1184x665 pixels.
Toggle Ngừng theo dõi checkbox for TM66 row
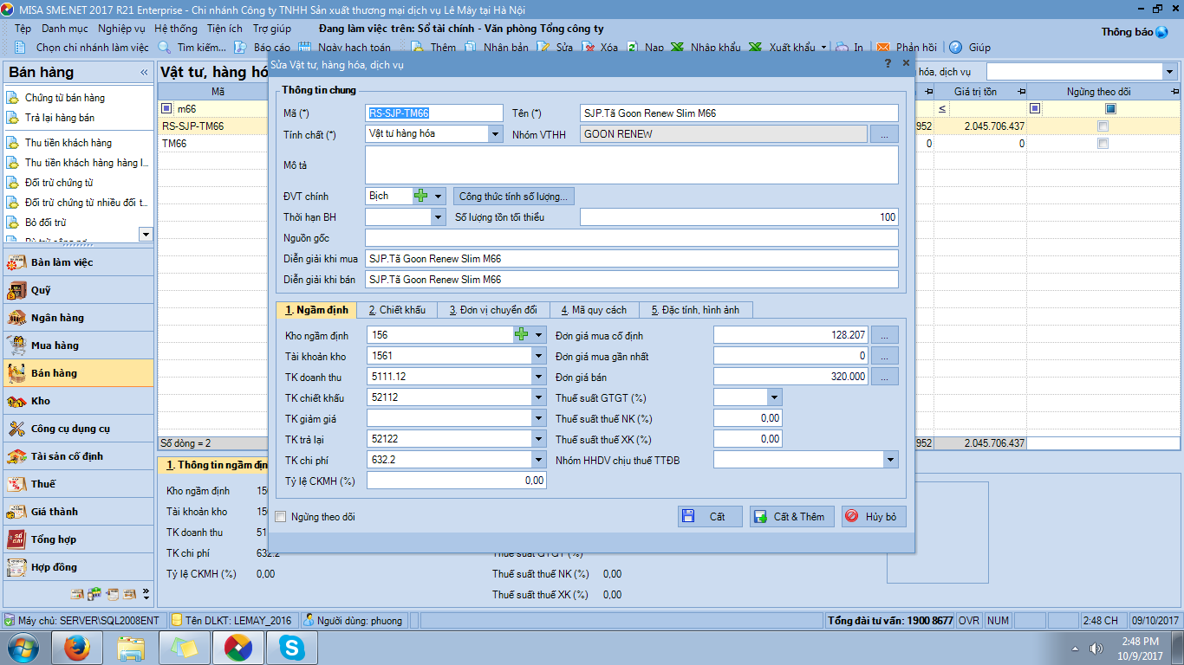pos(1103,144)
